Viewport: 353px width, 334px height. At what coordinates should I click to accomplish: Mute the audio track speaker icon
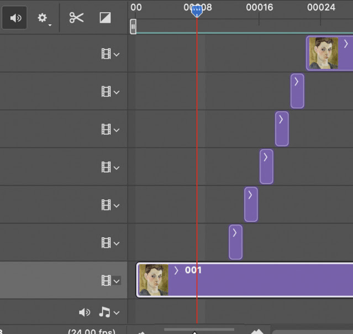click(85, 312)
